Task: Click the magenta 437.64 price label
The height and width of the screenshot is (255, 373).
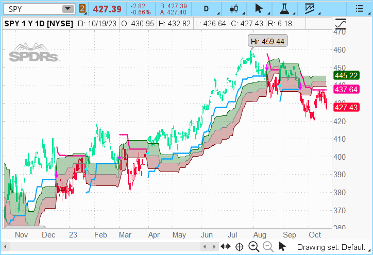Action: click(x=346, y=90)
